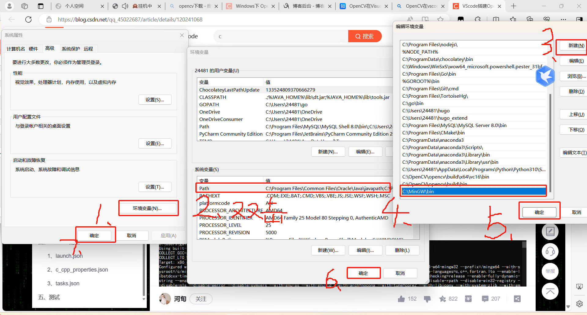Switch to the 博客后台 tab
The height and width of the screenshot is (315, 587).
click(307, 6)
